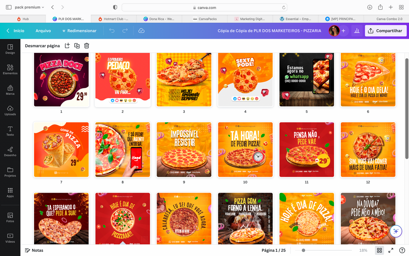Click the cloud save status icon

[x=141, y=31]
